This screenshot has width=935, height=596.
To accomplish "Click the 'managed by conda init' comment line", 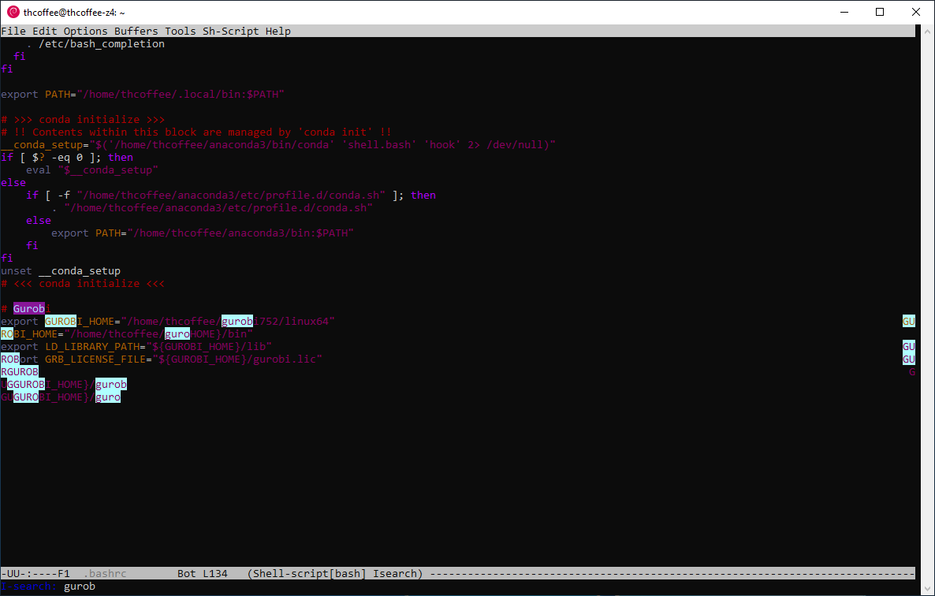I will 196,132.
